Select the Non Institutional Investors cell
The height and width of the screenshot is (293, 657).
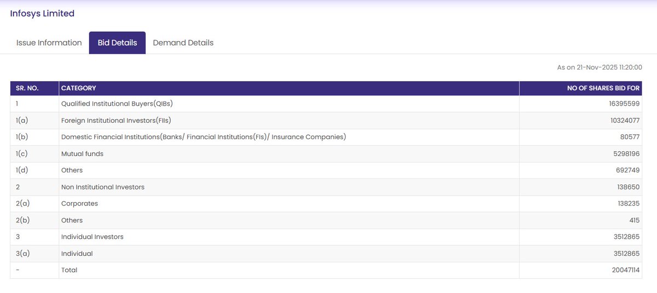pos(289,187)
